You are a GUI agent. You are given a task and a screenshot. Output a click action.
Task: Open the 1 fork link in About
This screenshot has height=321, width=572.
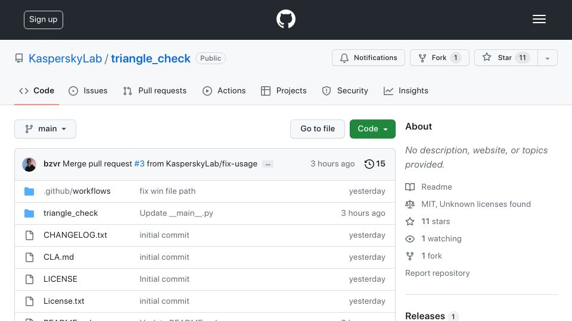(x=431, y=256)
